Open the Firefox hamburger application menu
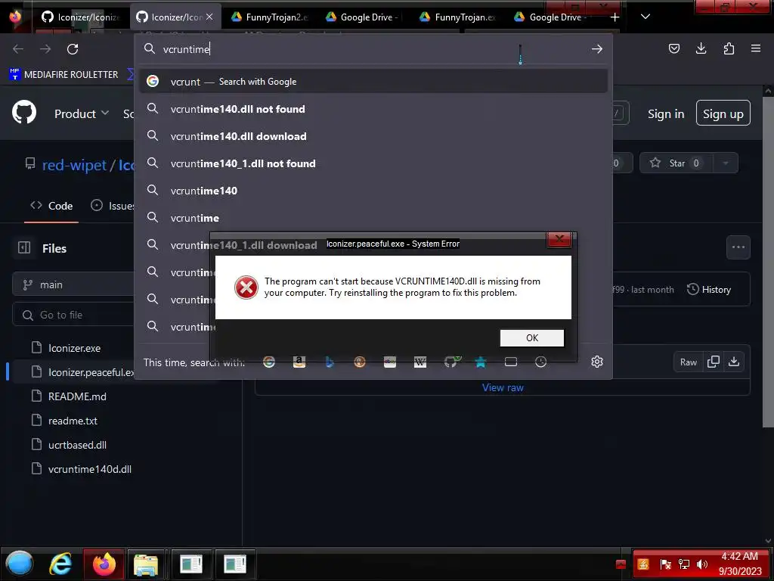 tap(756, 48)
